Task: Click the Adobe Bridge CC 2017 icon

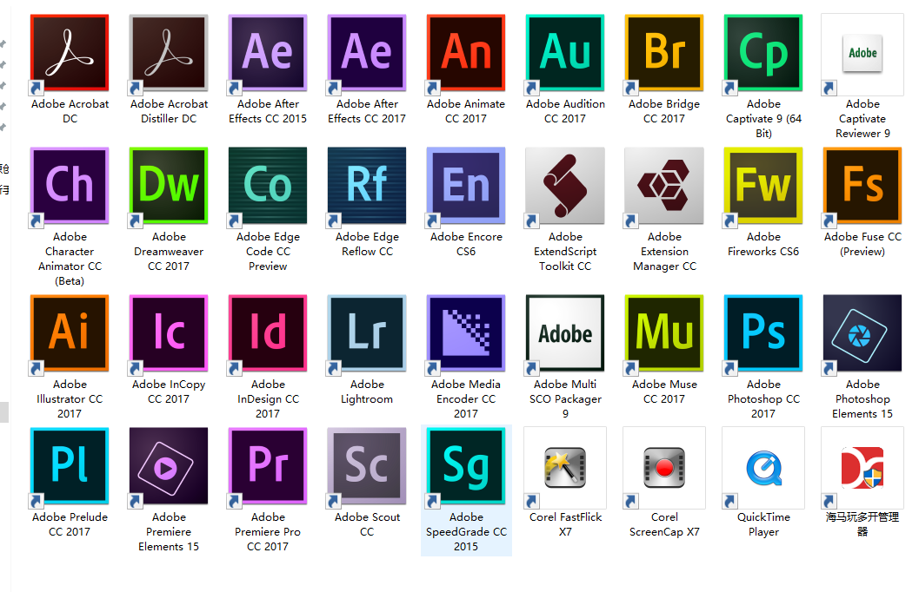Action: click(664, 53)
